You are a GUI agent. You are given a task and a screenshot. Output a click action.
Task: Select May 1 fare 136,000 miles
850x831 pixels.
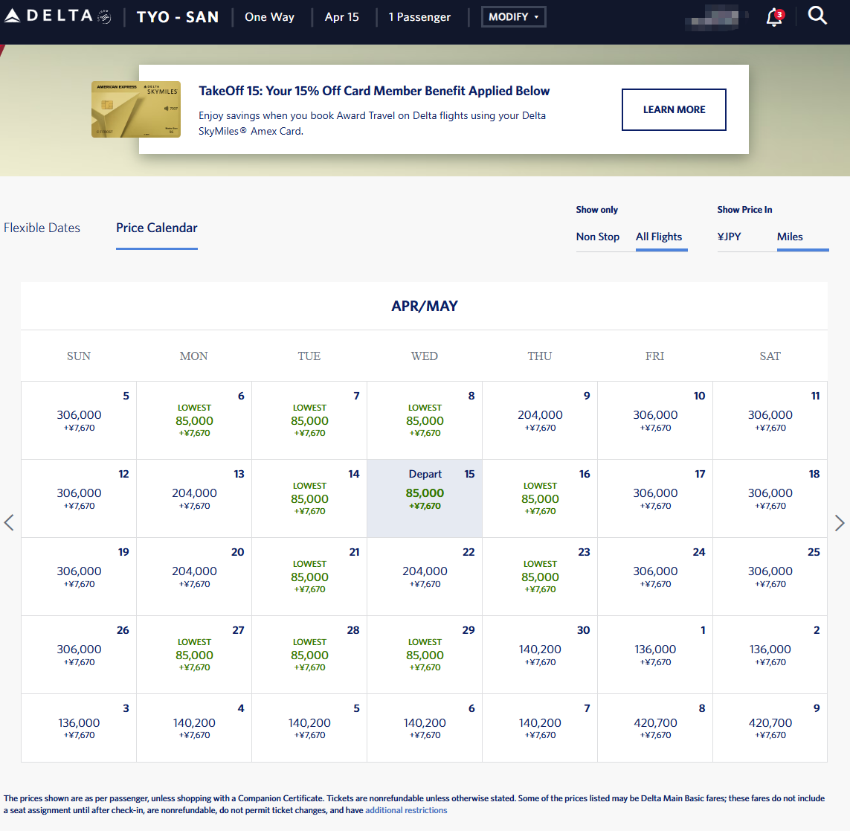coord(655,655)
